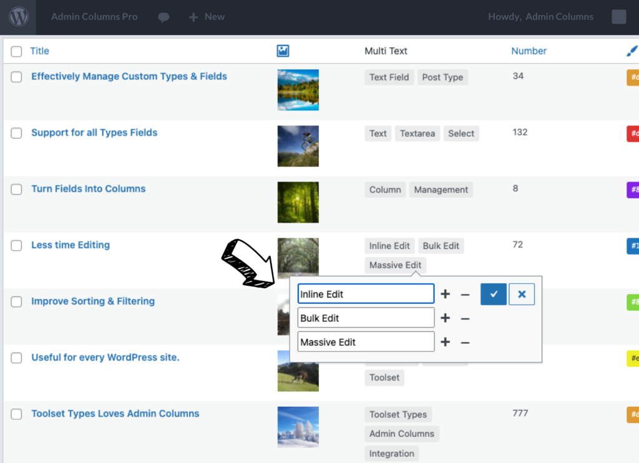Check the Toolset Types Loves Admin Columns row
The height and width of the screenshot is (463, 639).
[x=16, y=414]
